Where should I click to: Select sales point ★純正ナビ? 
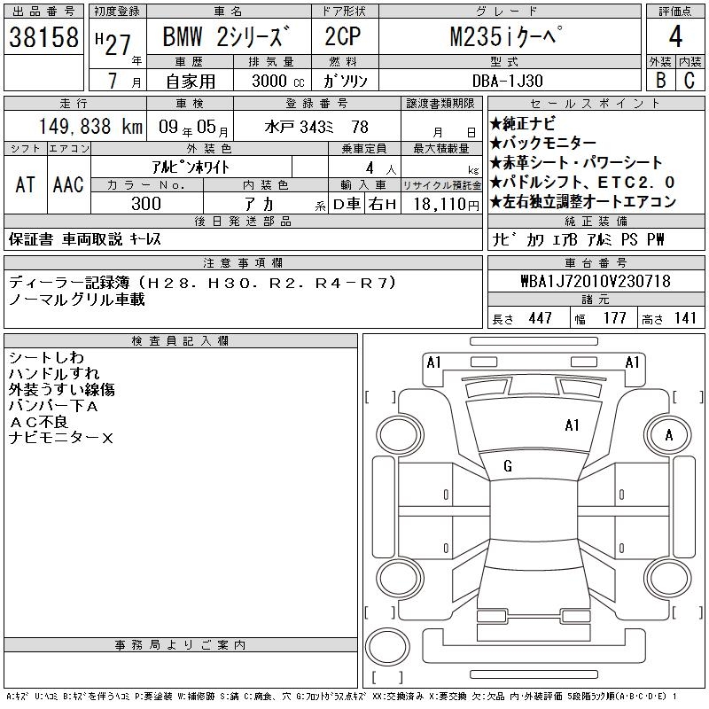pyautogui.click(x=522, y=124)
